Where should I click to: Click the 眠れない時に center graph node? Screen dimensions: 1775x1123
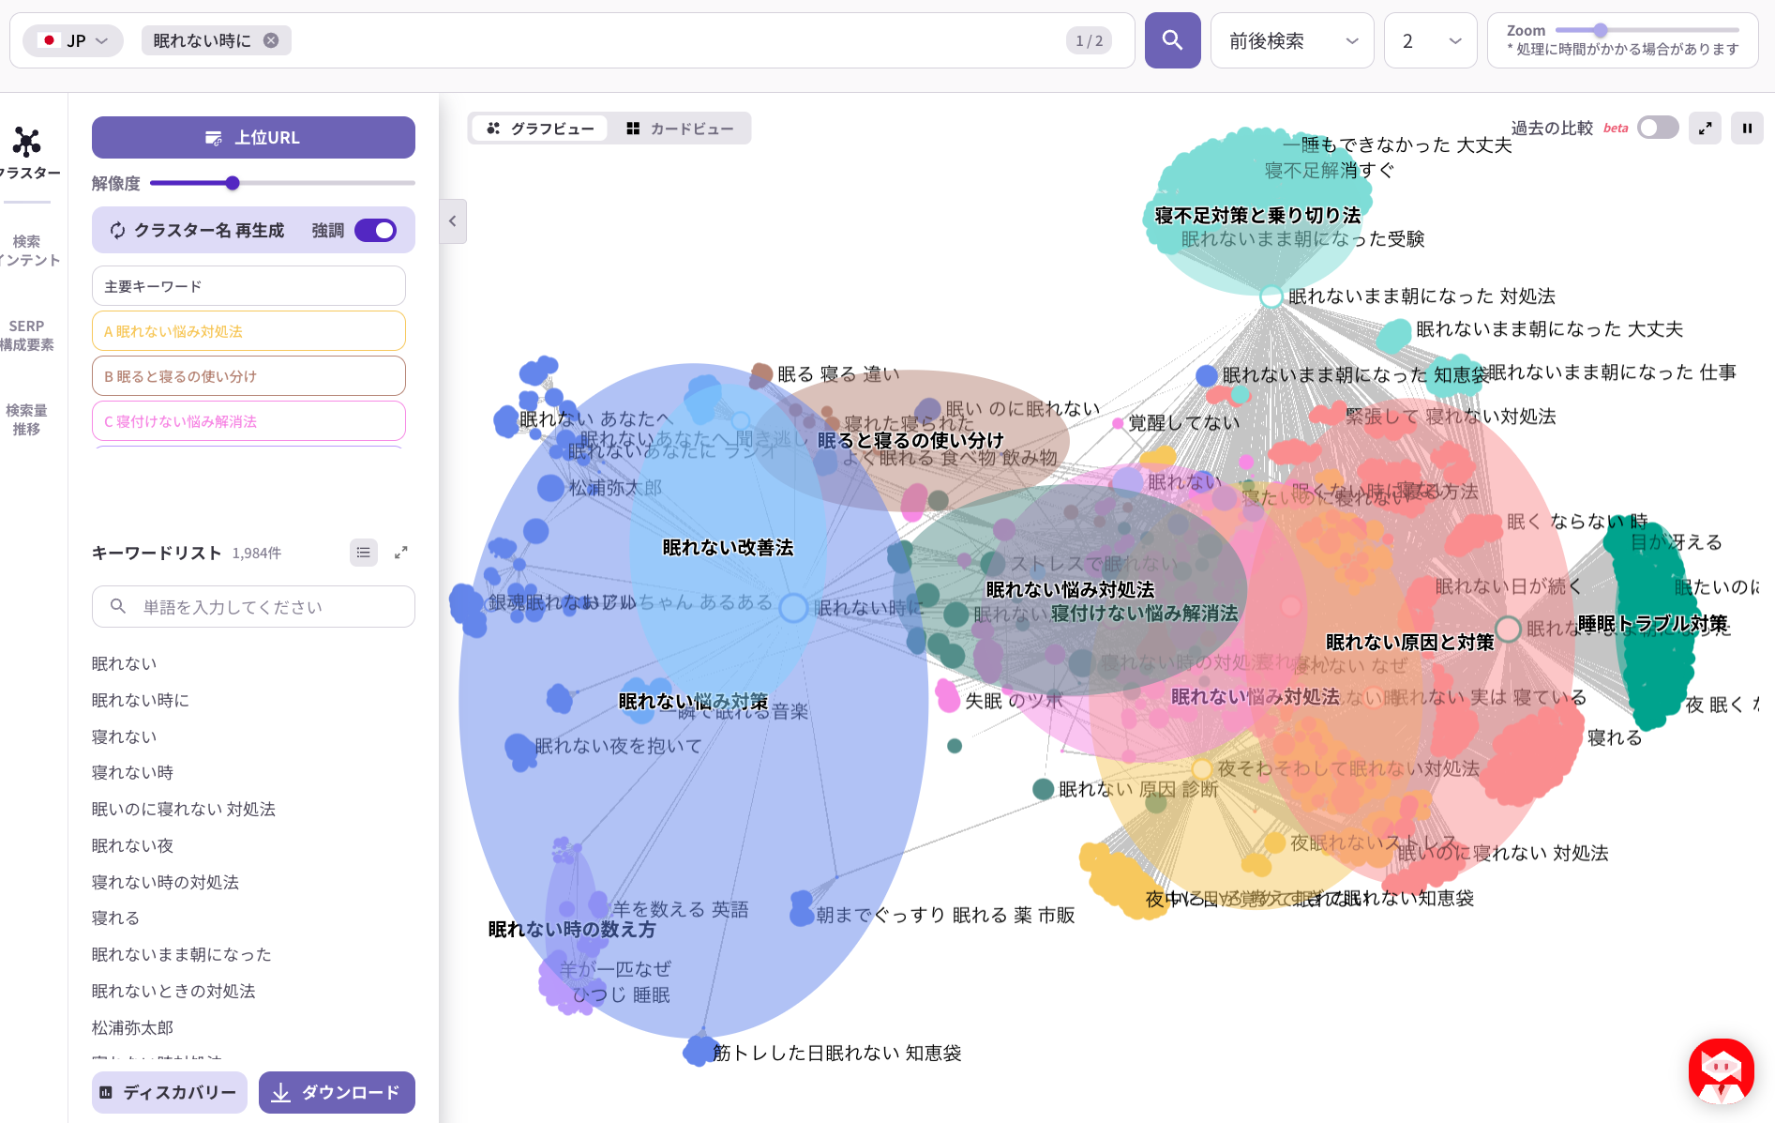793,608
